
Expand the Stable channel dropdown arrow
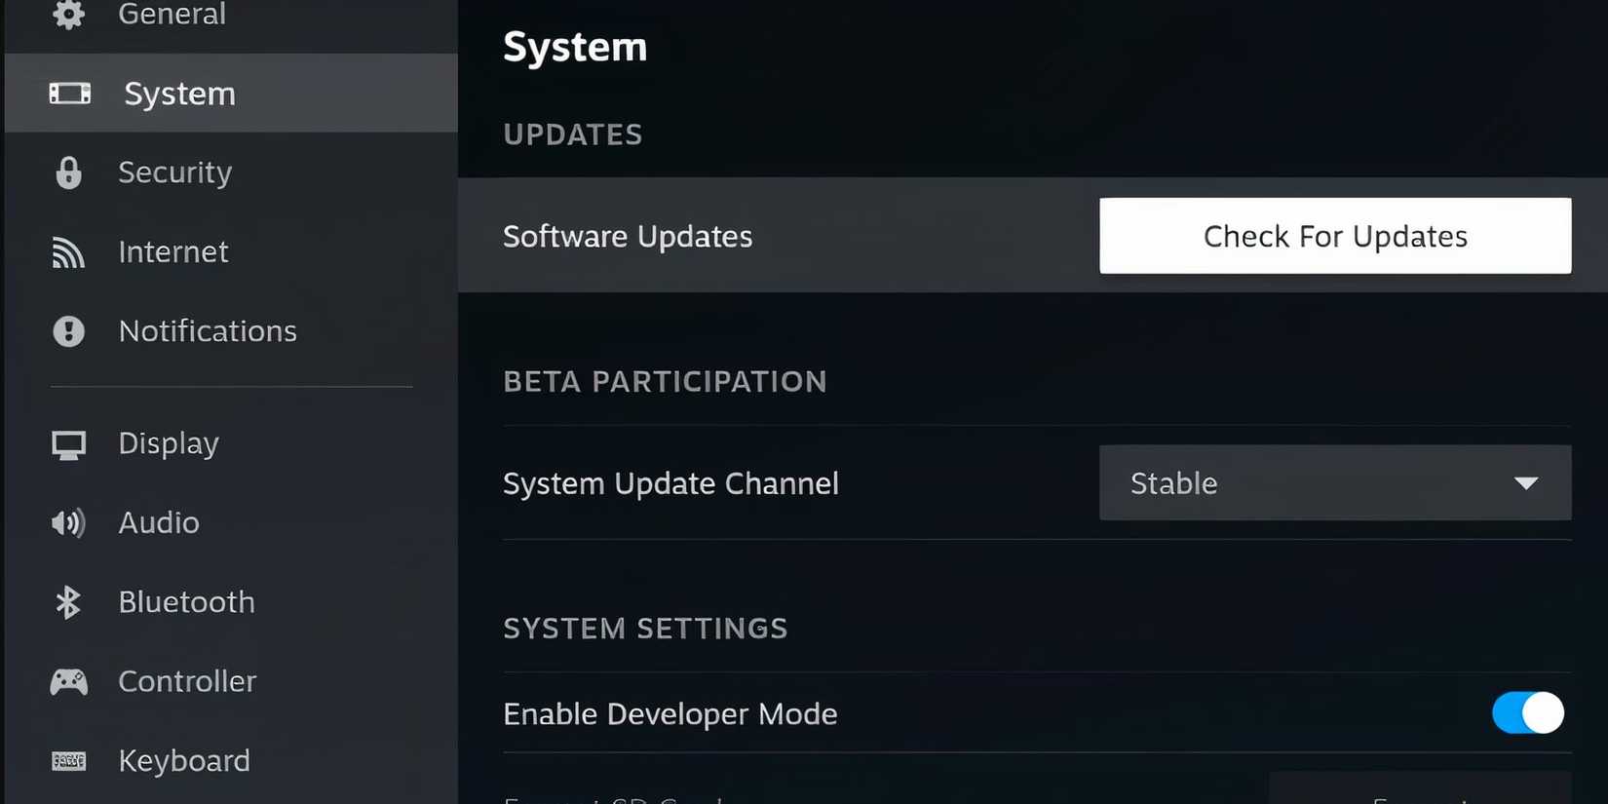coord(1526,483)
